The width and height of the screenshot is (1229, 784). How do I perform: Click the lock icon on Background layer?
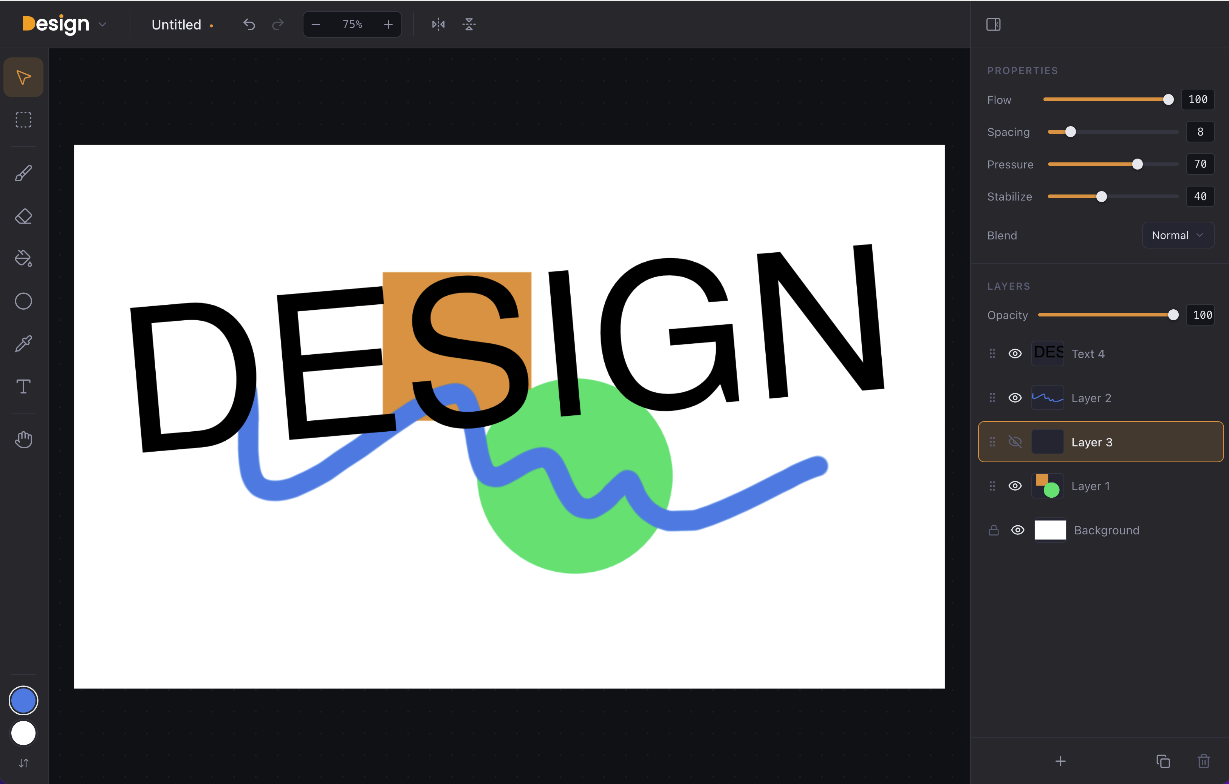click(994, 531)
